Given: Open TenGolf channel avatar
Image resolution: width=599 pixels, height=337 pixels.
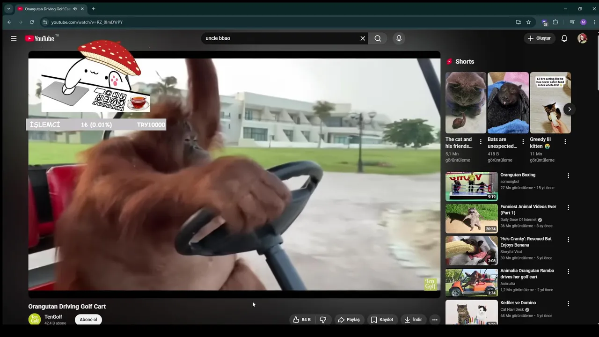Looking at the screenshot, I should tap(35, 319).
